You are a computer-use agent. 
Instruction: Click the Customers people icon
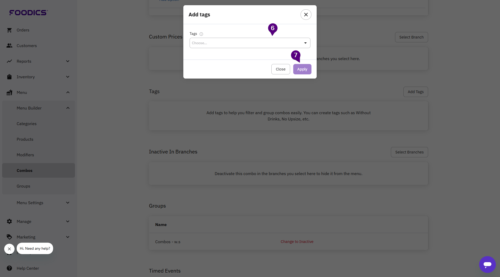tap(9, 46)
